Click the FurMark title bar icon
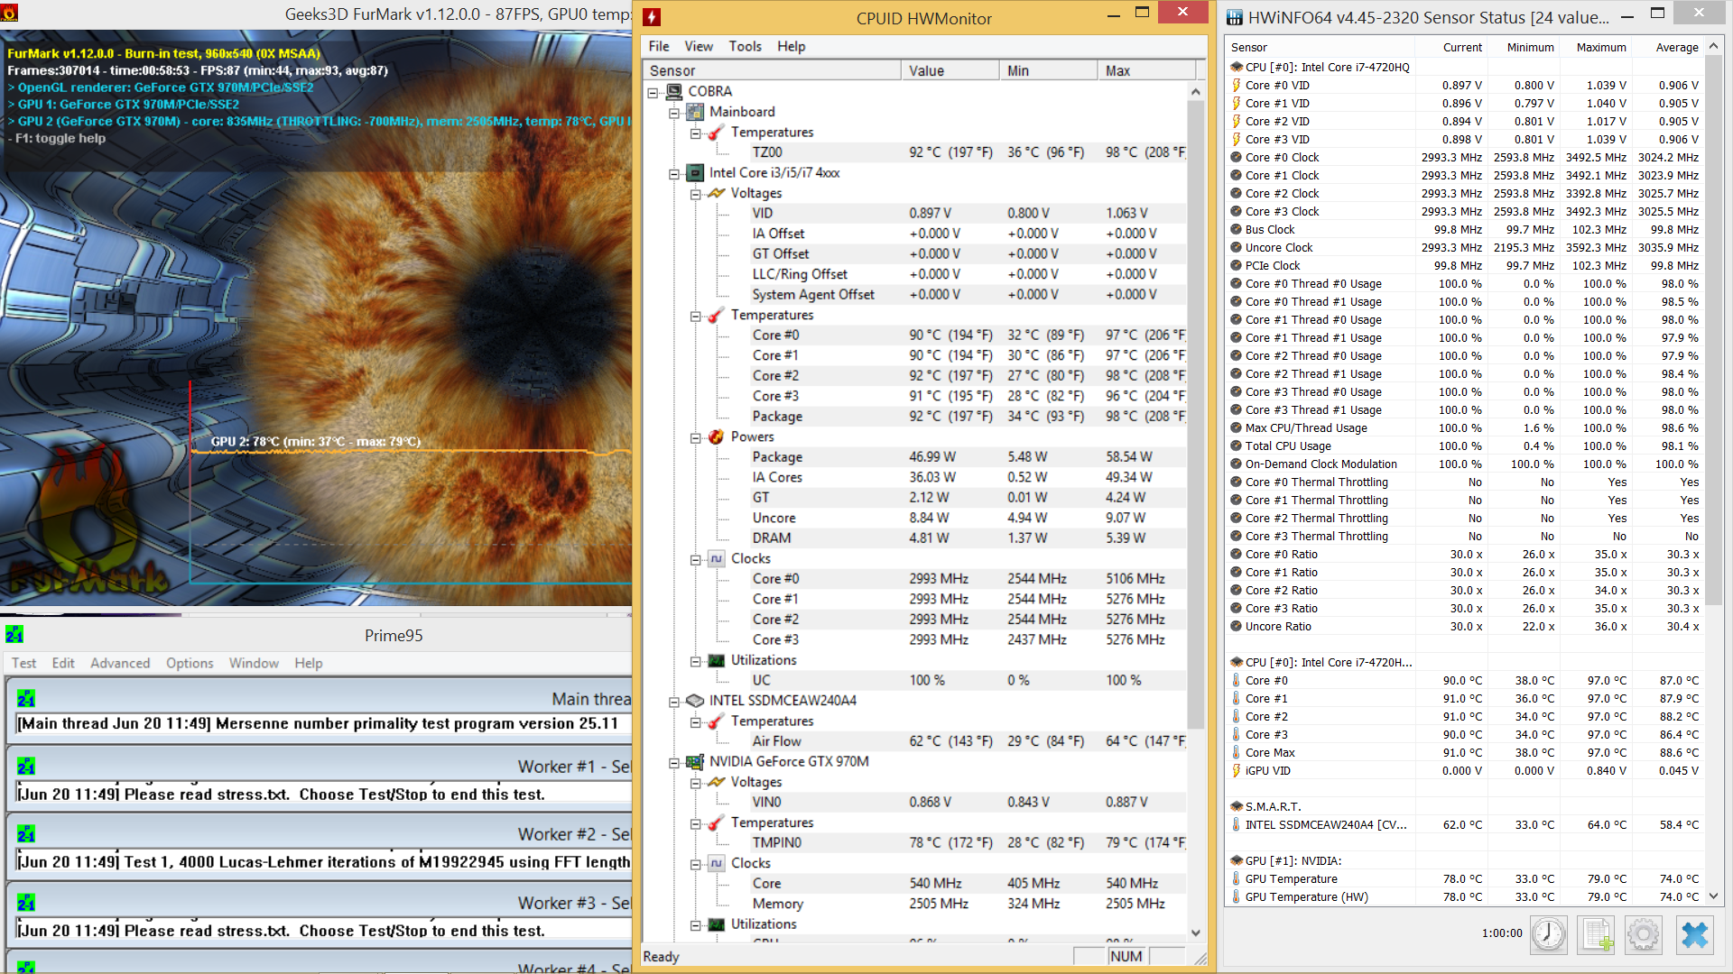Viewport: 1733px width, 974px height. 9,14
